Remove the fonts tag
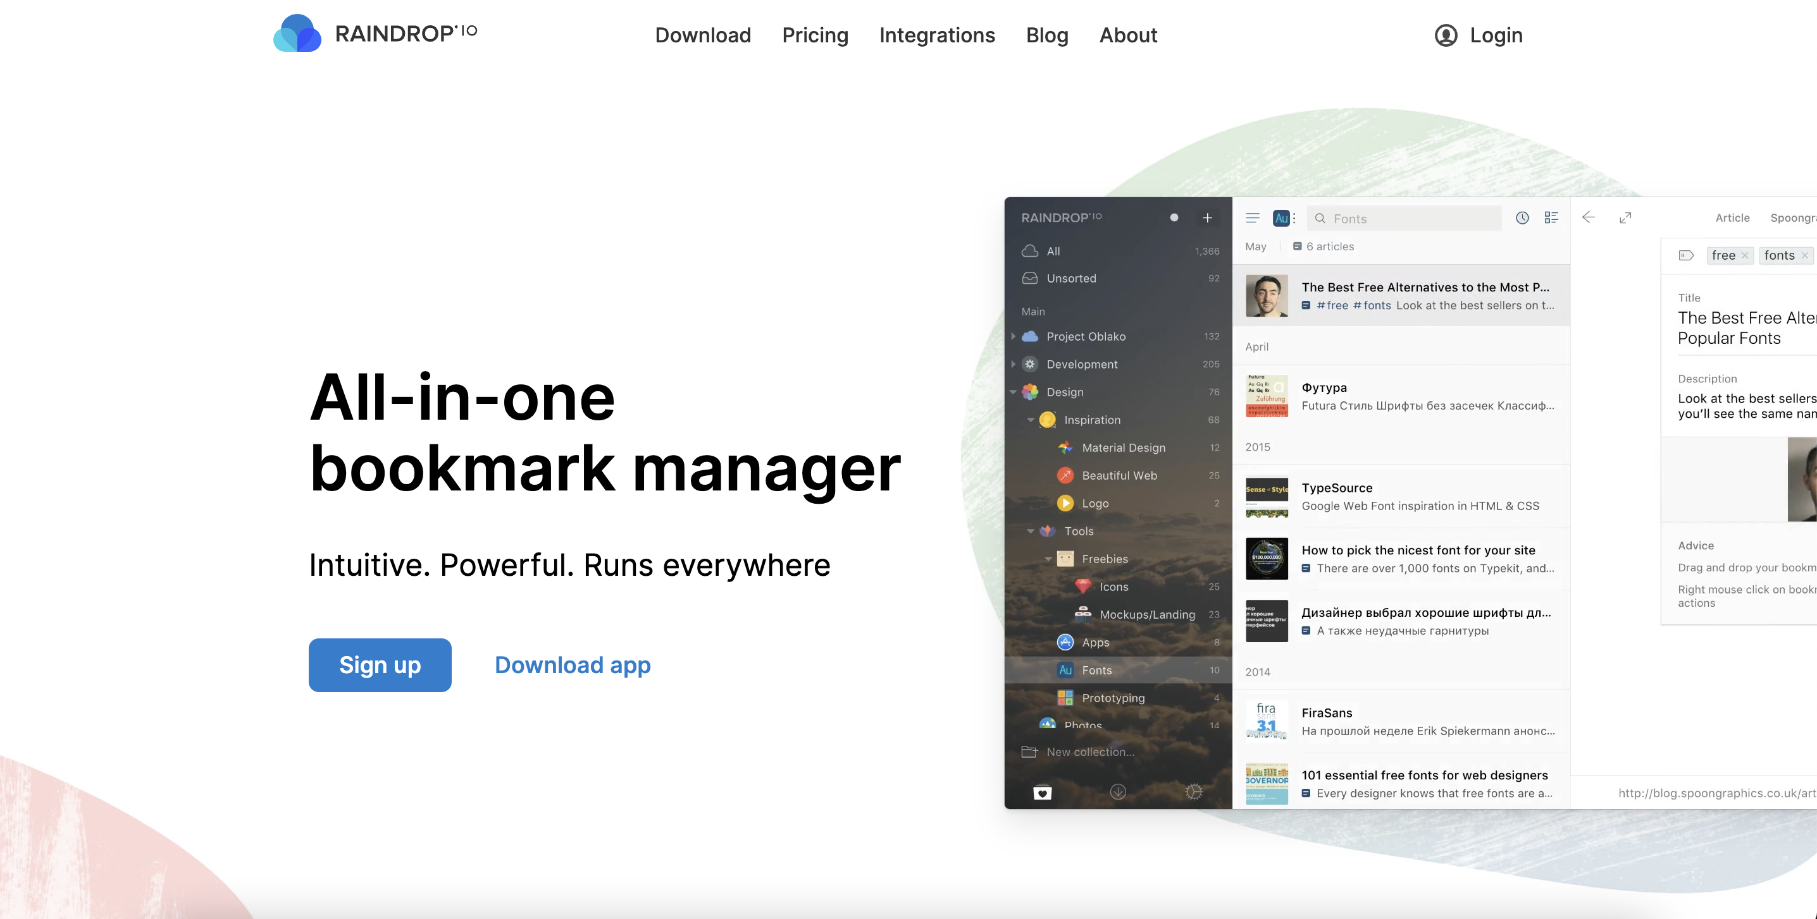Screen dimensions: 1817x919 pyautogui.click(x=1804, y=255)
